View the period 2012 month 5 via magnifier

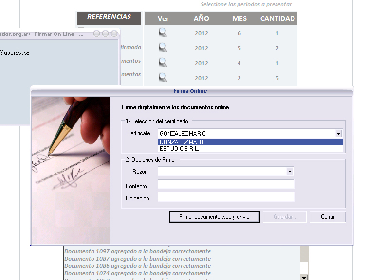163,48
